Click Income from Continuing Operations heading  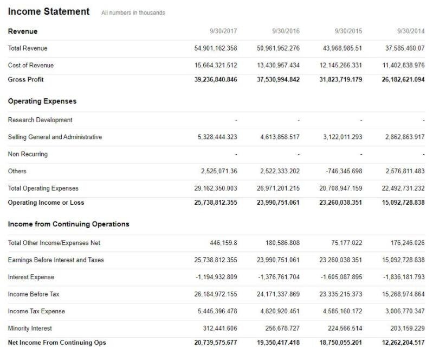(68, 224)
